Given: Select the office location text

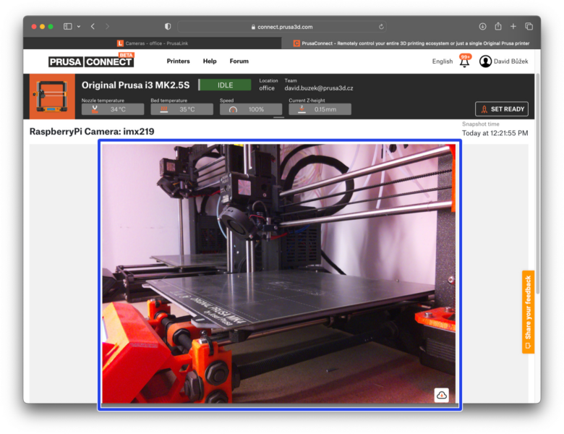Looking at the screenshot, I should pyautogui.click(x=267, y=88).
